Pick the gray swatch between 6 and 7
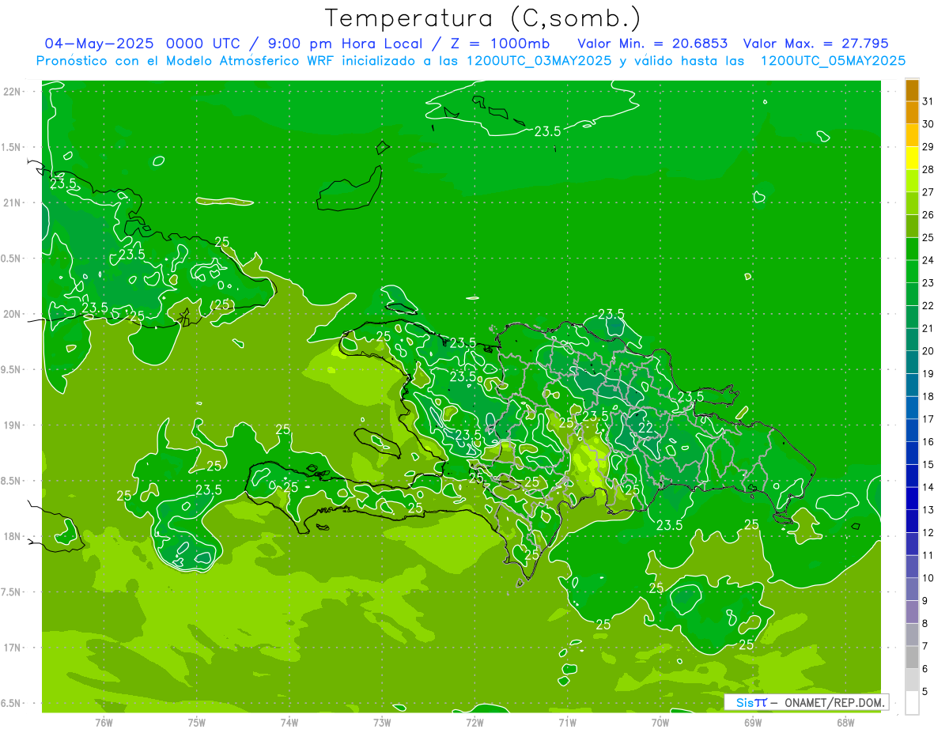This screenshot has width=949, height=733. tap(912, 658)
